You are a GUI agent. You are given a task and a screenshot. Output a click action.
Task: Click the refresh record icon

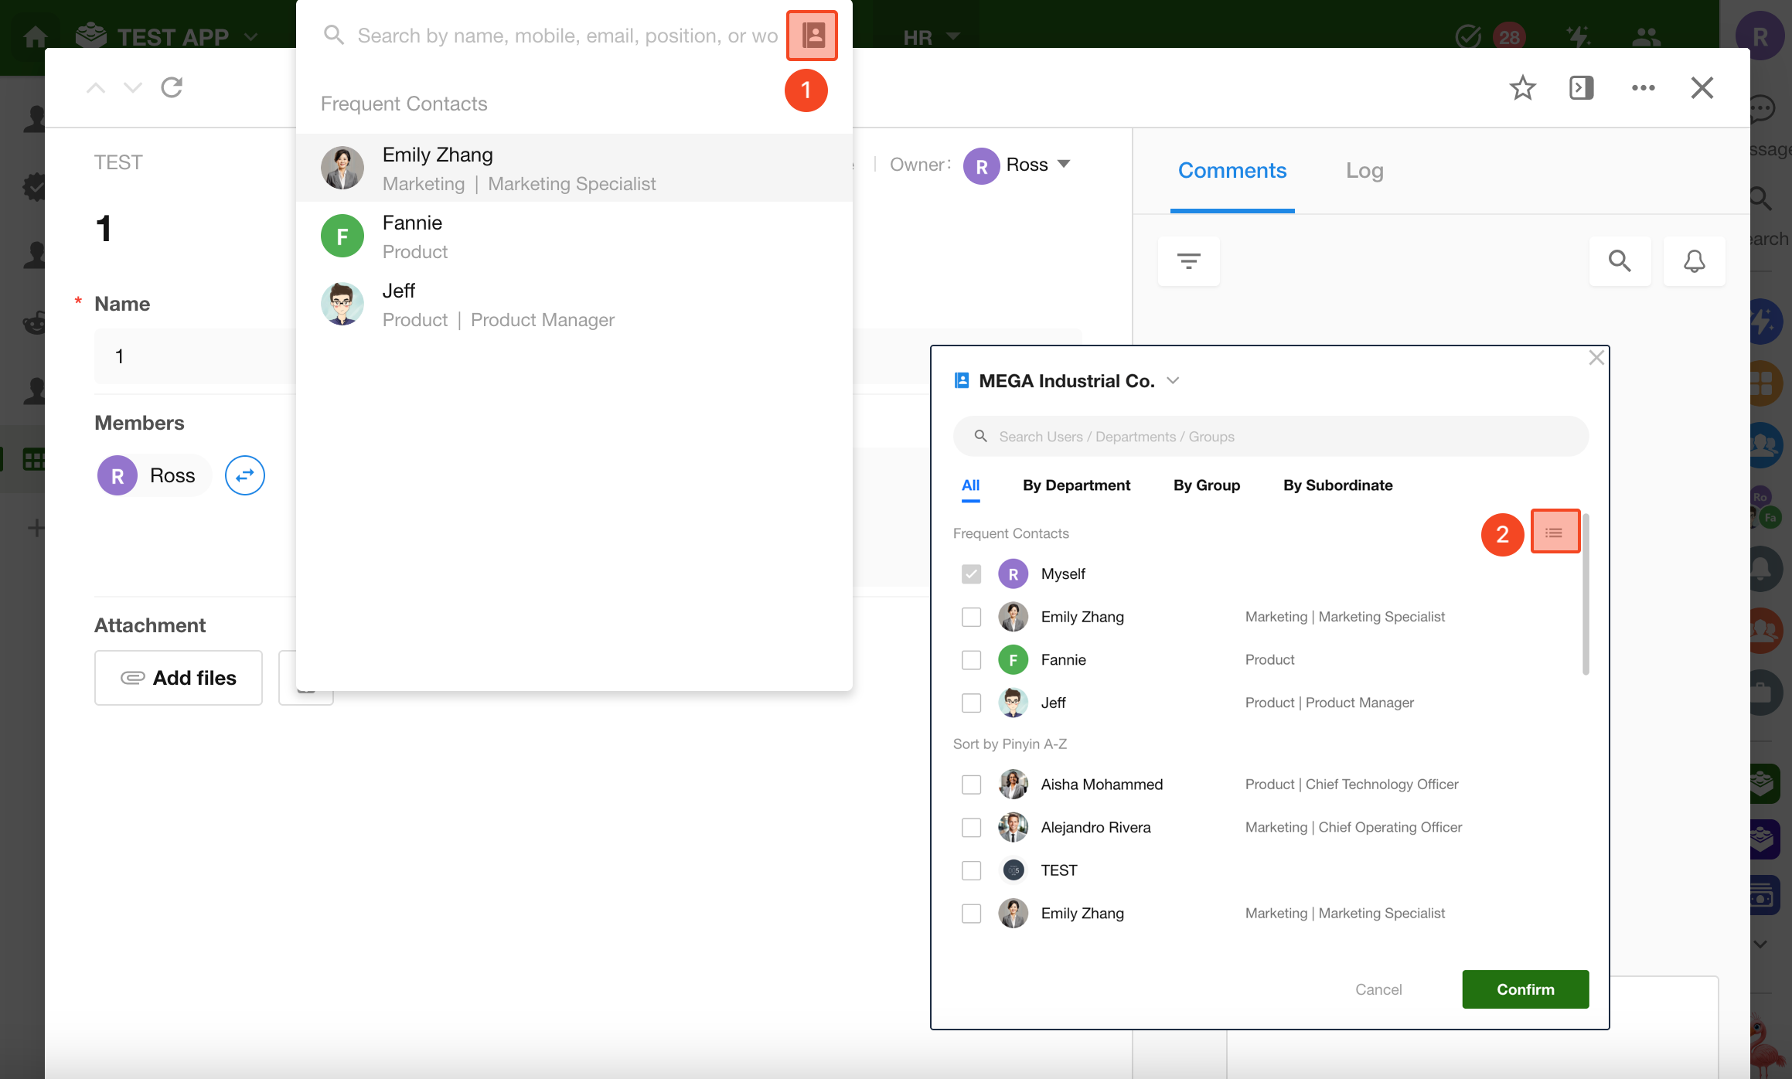(172, 88)
